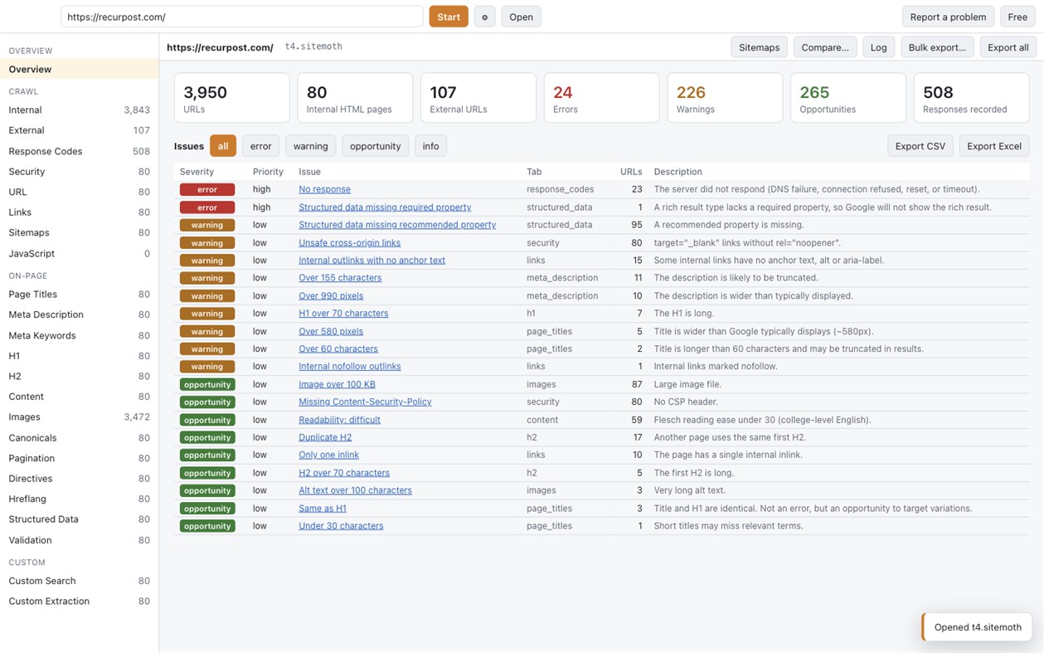Screen dimensions: 1044x653
Task: Click the URL input field
Action: tap(241, 17)
